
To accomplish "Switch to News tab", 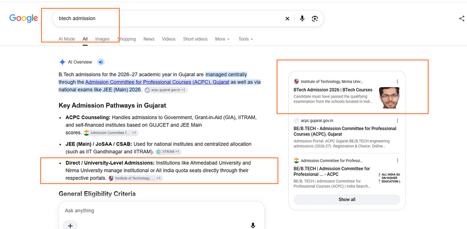I will click(149, 39).
